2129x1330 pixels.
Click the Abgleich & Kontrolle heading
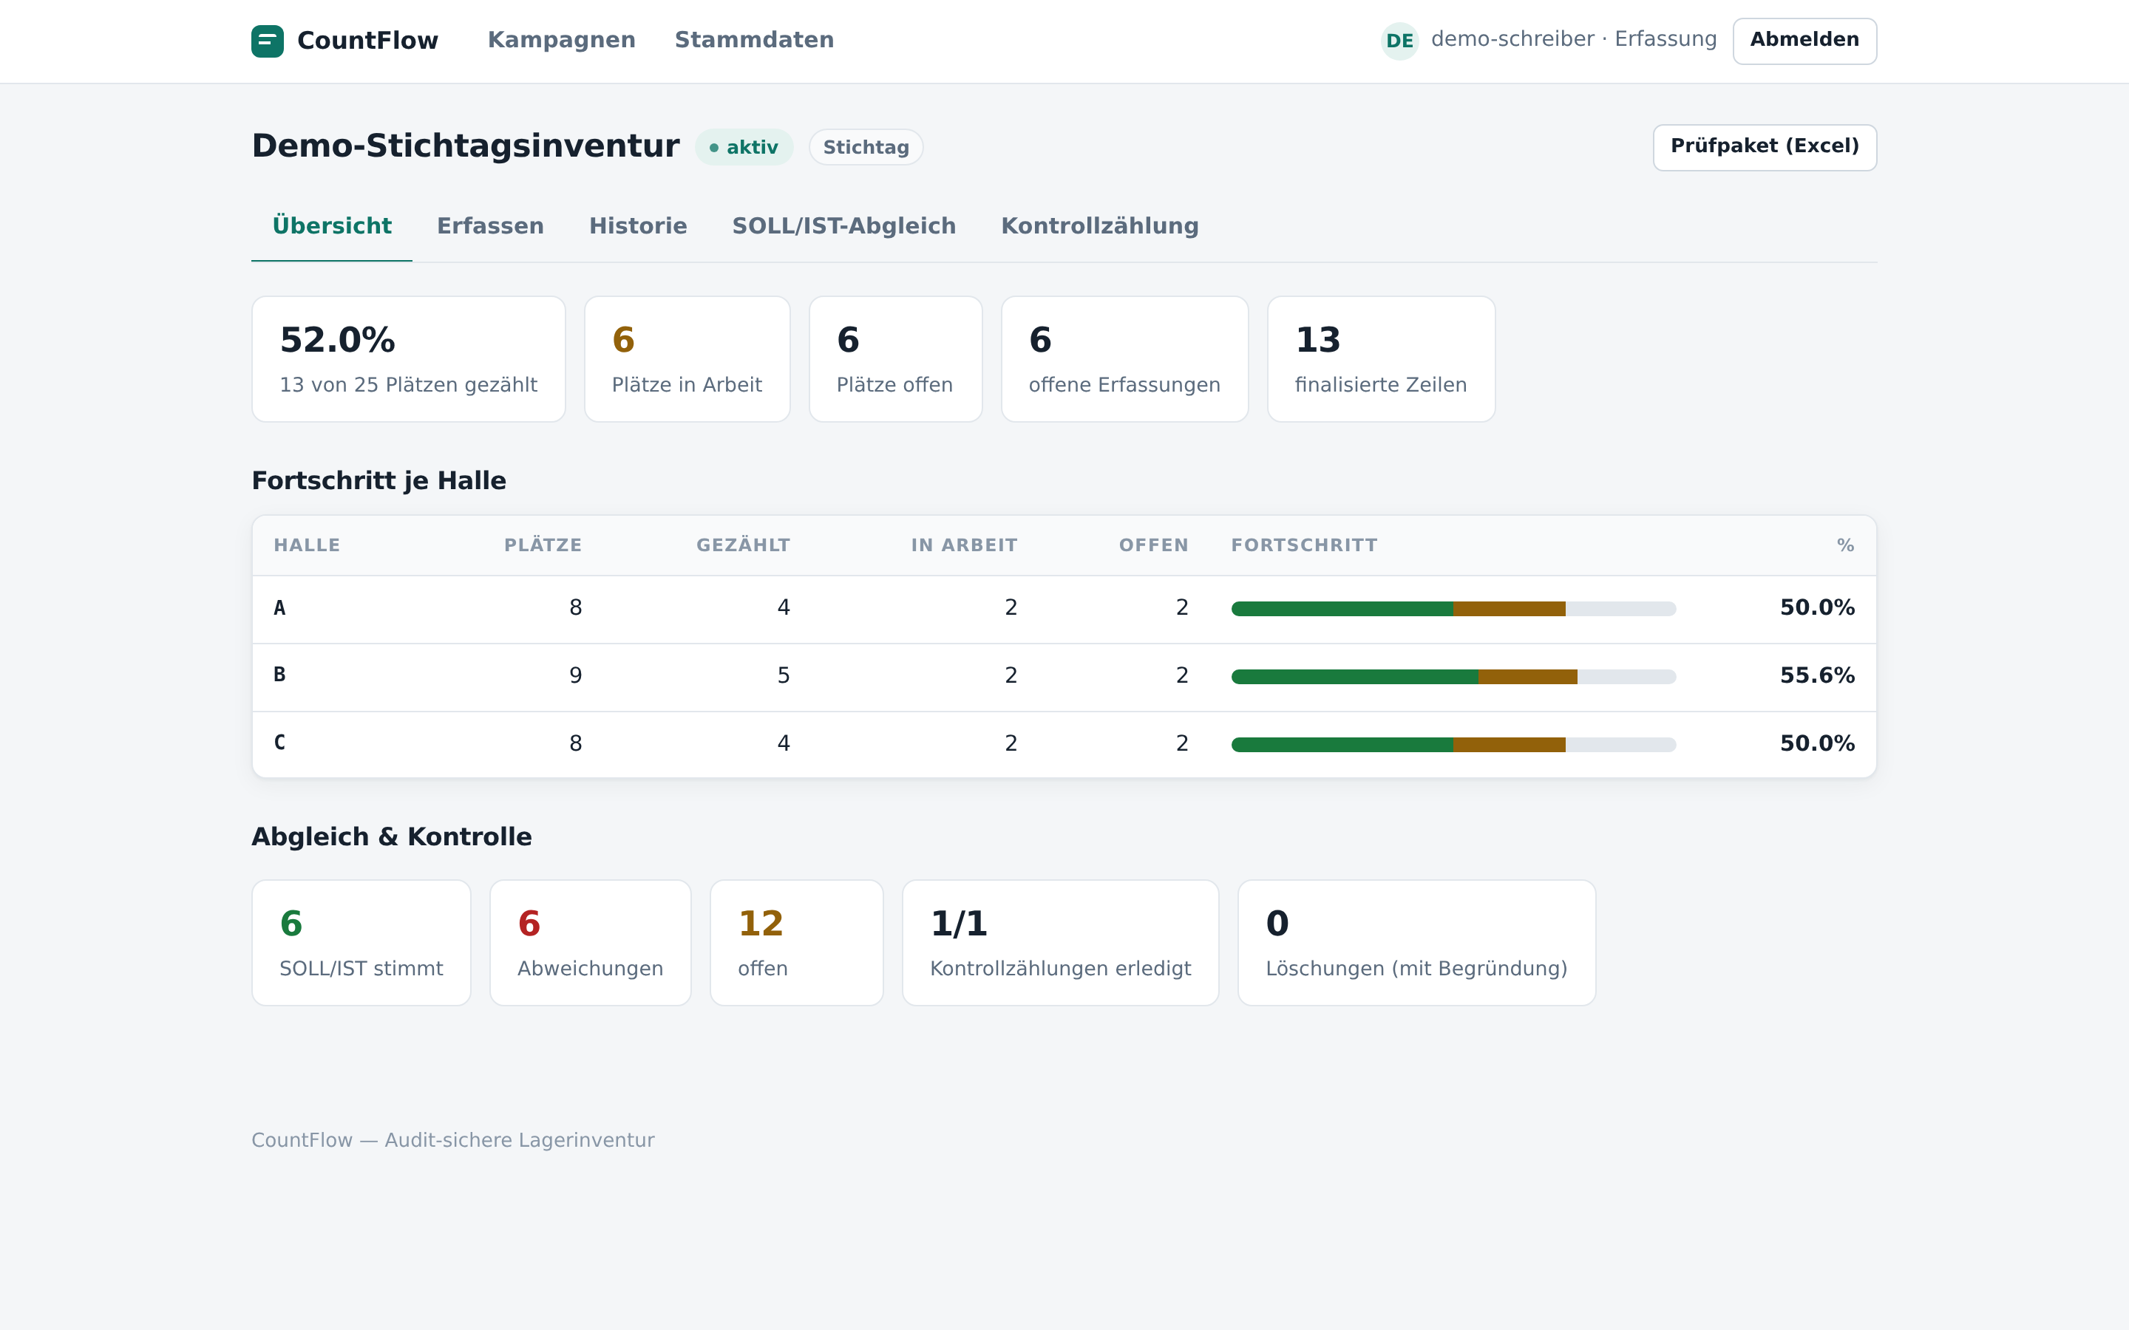point(392,836)
